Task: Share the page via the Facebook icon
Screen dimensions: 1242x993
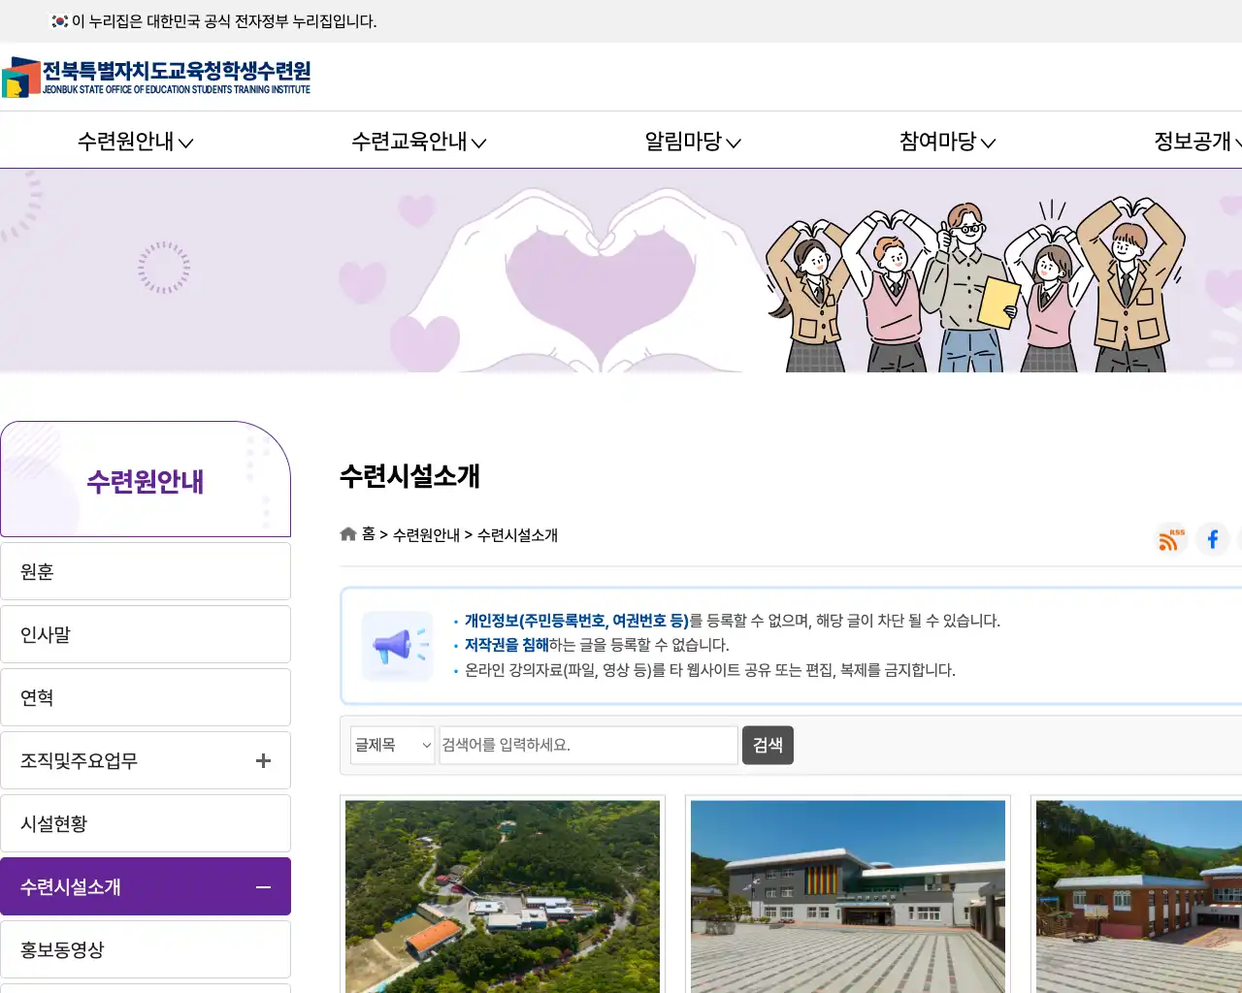Action: tap(1212, 539)
